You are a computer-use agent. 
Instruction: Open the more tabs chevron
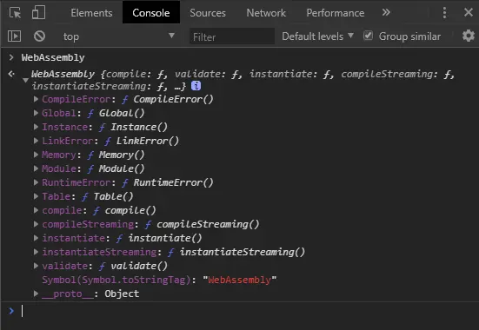tap(386, 12)
